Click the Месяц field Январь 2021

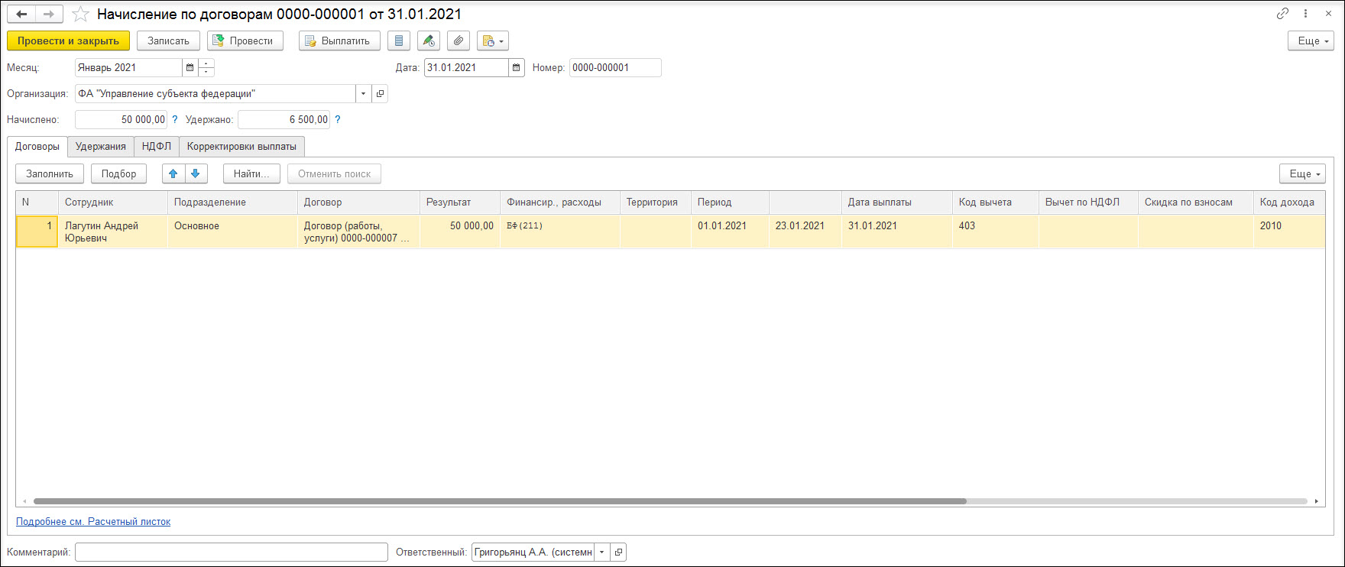click(x=128, y=68)
